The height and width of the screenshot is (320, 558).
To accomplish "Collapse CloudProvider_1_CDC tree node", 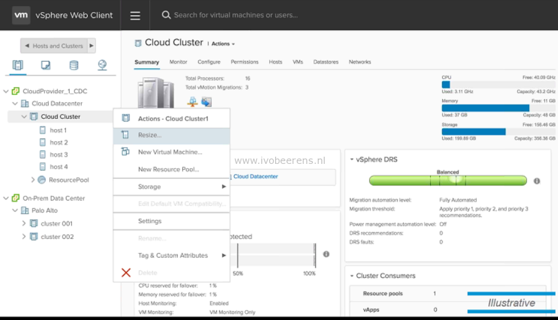I will tap(5, 91).
